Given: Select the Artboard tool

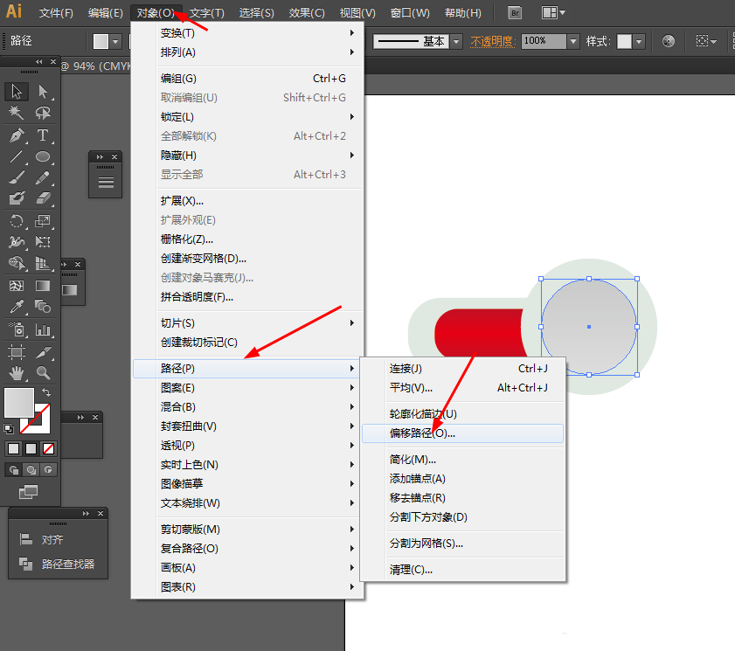Looking at the screenshot, I should click(17, 351).
